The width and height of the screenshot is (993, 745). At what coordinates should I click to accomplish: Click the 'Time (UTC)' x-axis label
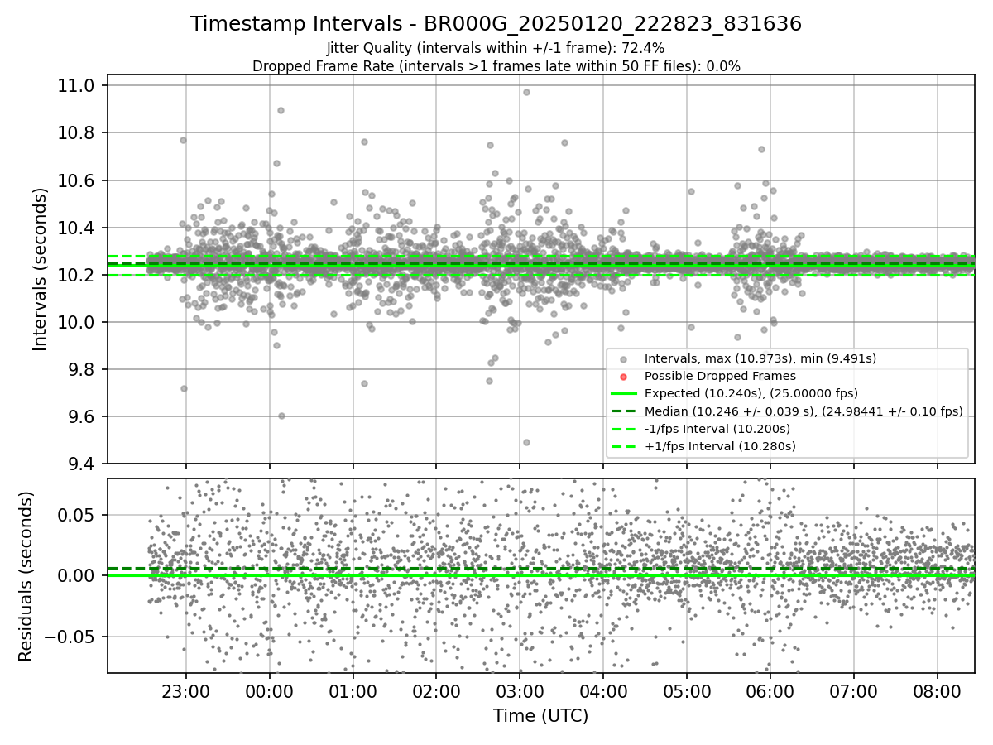click(x=541, y=716)
